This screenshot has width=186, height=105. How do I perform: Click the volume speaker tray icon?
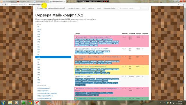click(x=171, y=103)
